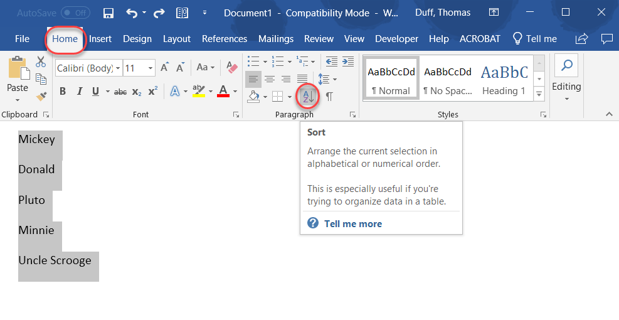Align text to the right
This screenshot has width=619, height=320.
pos(286,79)
